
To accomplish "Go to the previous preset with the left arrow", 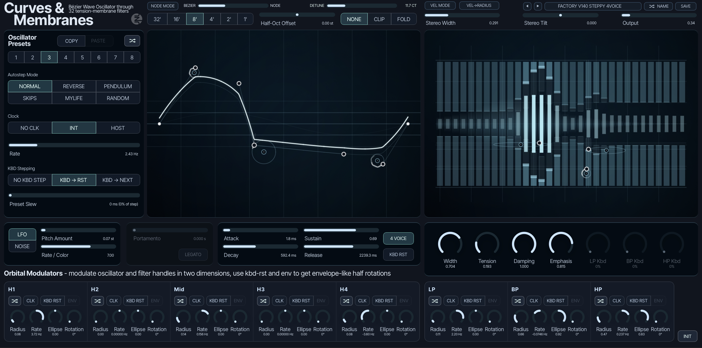I will pos(527,6).
